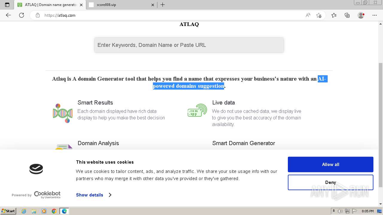Open Edge Settings and more menu
Screen dimensions: 383x215
pyautogui.click(x=375, y=15)
